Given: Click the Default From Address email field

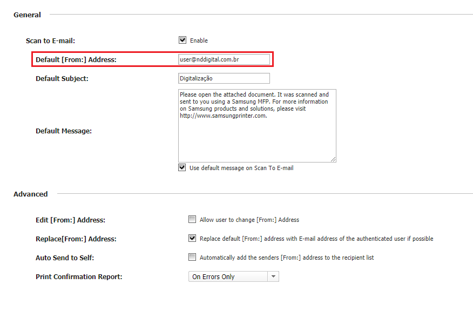Looking at the screenshot, I should 224,59.
